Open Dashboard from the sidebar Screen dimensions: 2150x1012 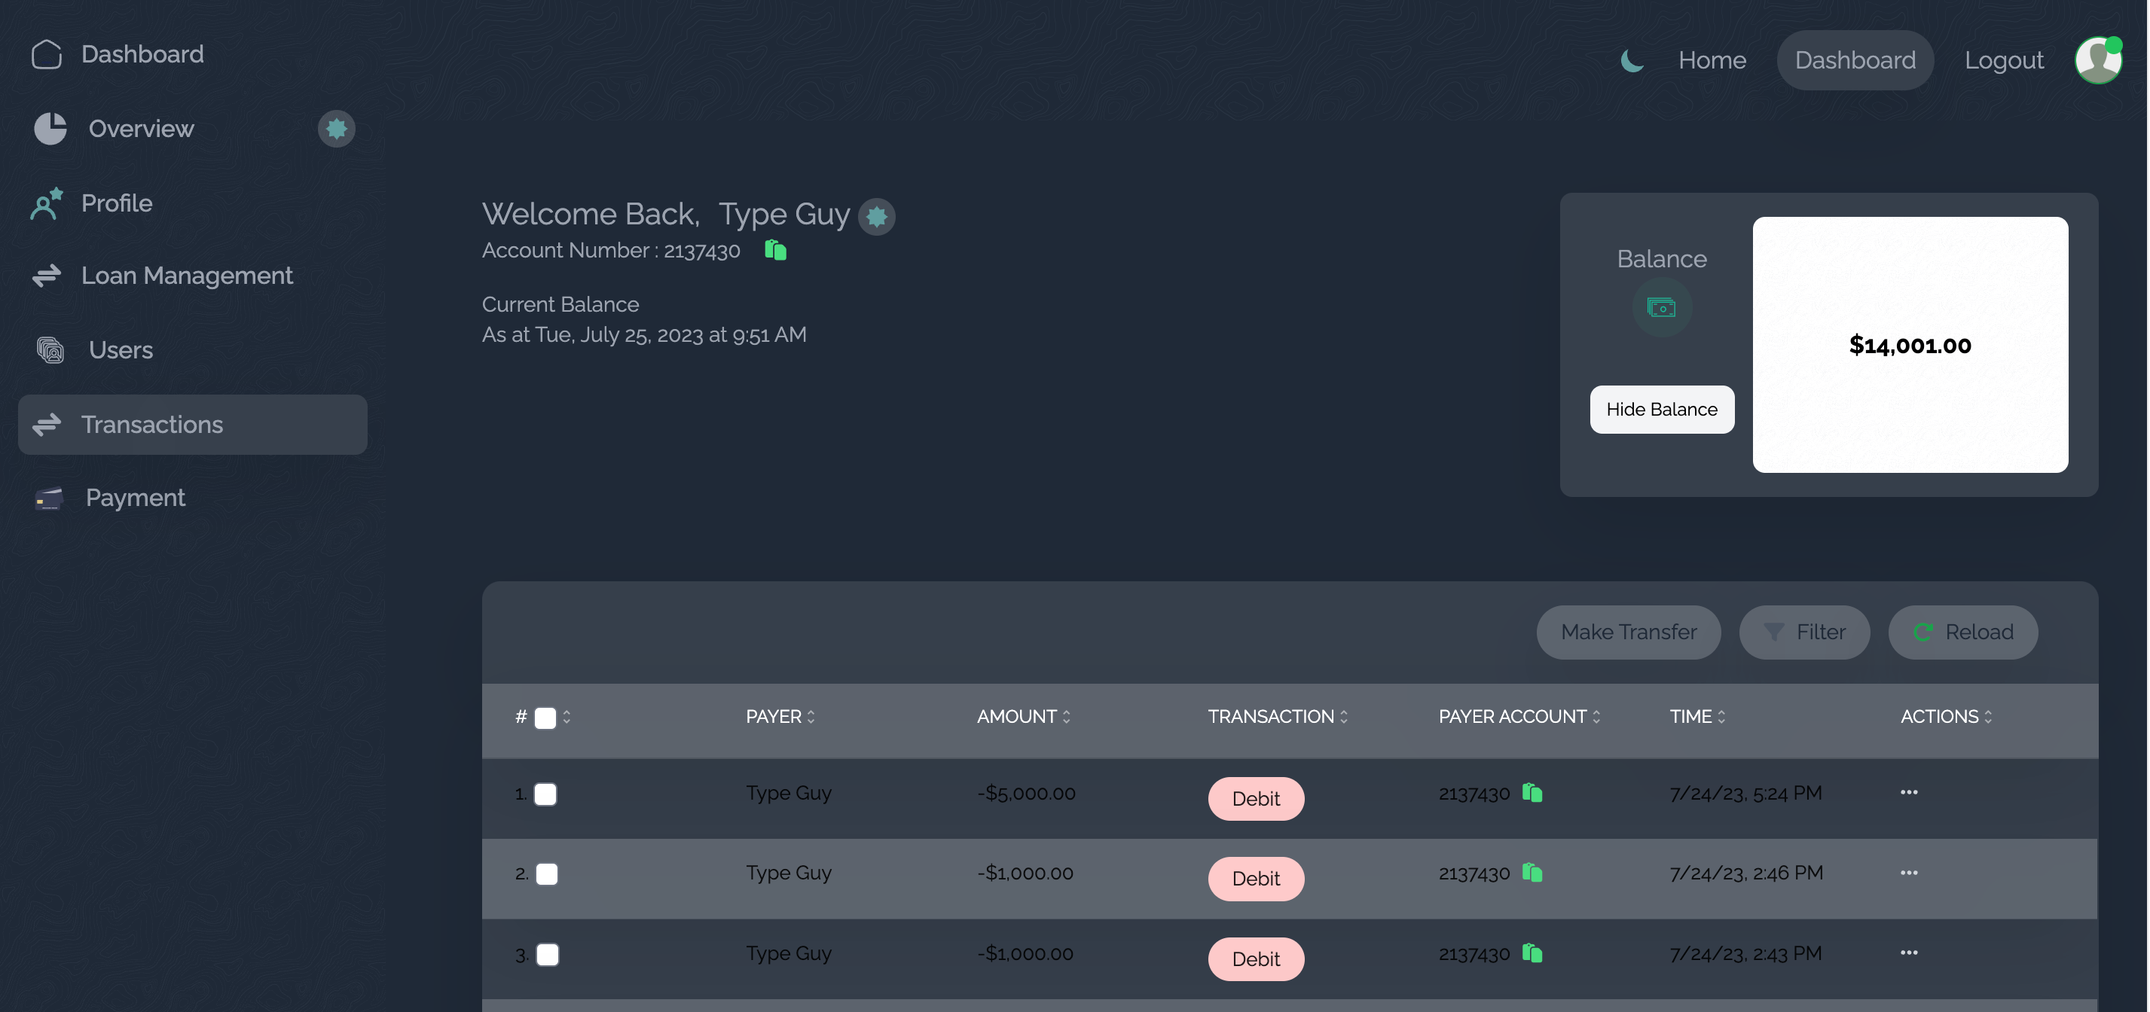(x=142, y=54)
